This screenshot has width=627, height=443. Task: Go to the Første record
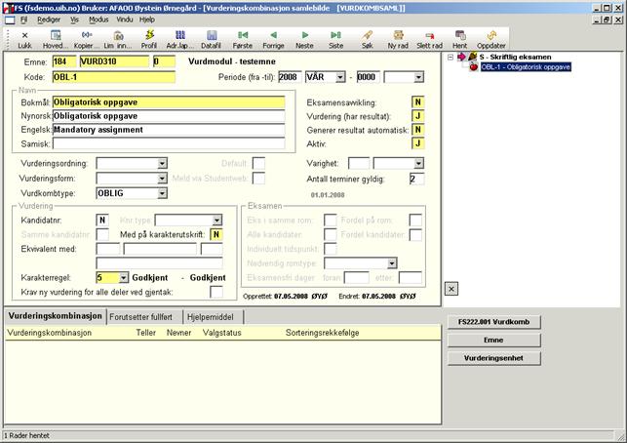[x=244, y=39]
